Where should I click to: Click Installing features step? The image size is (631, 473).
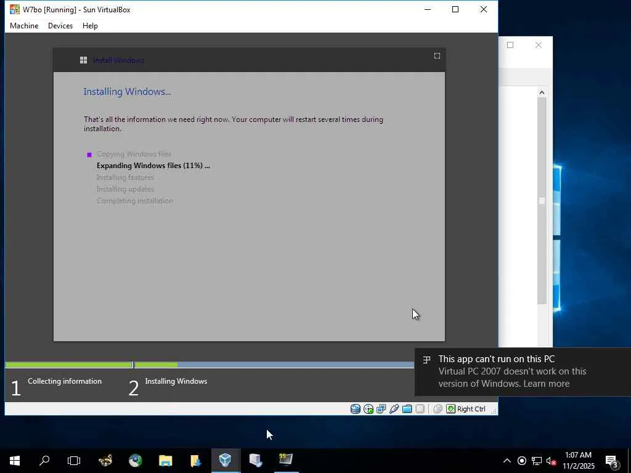[x=125, y=177]
